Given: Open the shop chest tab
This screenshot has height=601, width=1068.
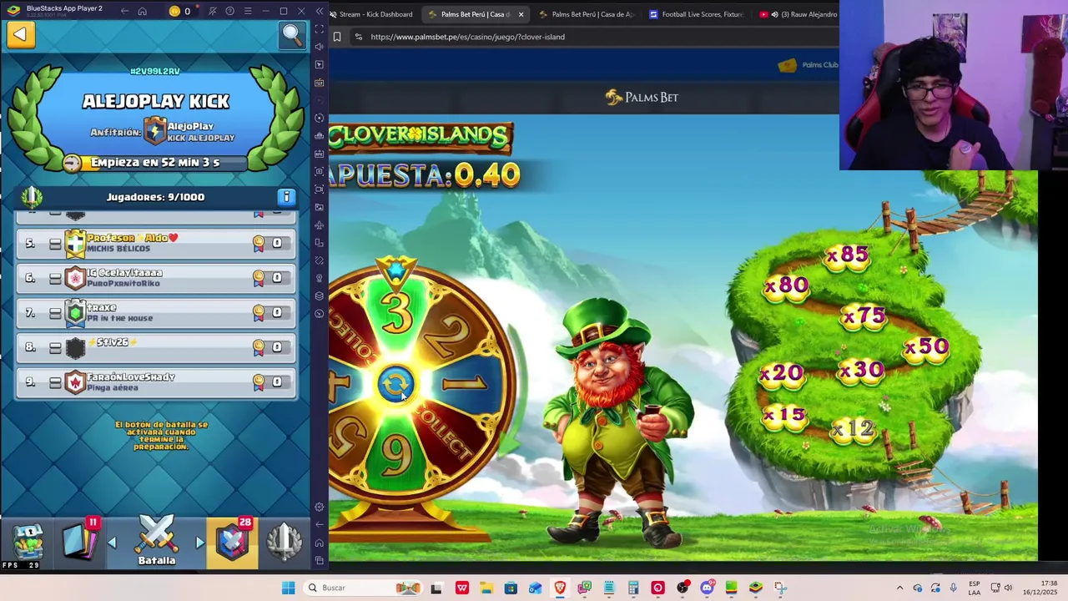Looking at the screenshot, I should [29, 542].
